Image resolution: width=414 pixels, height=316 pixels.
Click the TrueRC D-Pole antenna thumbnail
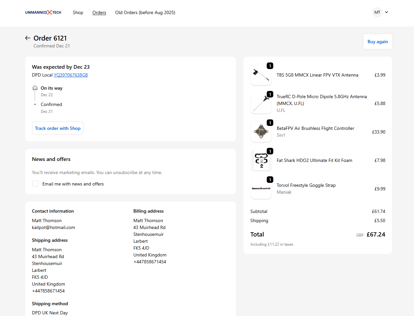tap(261, 103)
